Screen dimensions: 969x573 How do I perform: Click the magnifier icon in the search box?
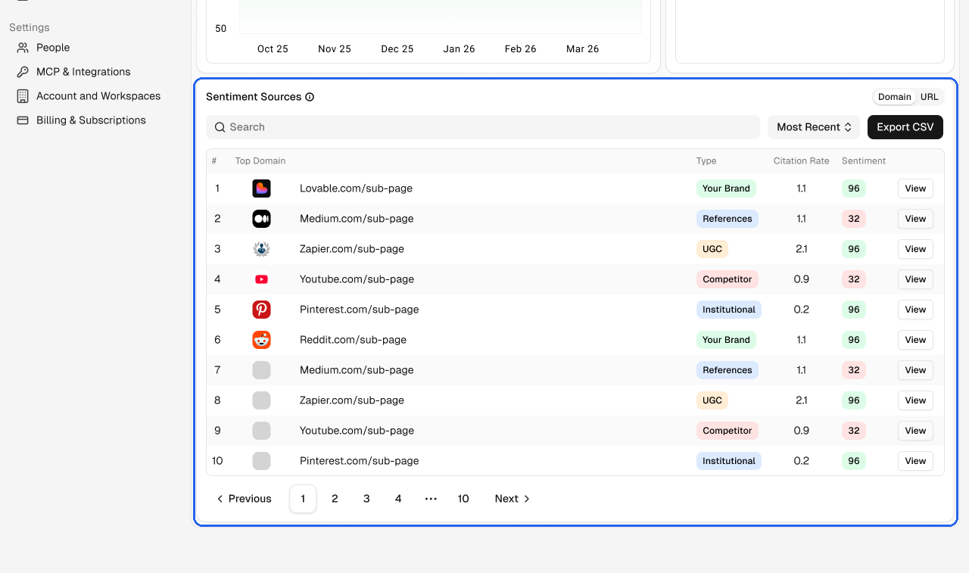click(x=220, y=127)
